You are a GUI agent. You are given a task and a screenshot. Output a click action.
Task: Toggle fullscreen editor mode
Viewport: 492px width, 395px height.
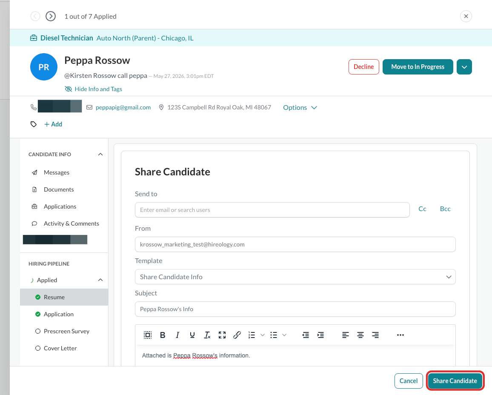[222, 335]
